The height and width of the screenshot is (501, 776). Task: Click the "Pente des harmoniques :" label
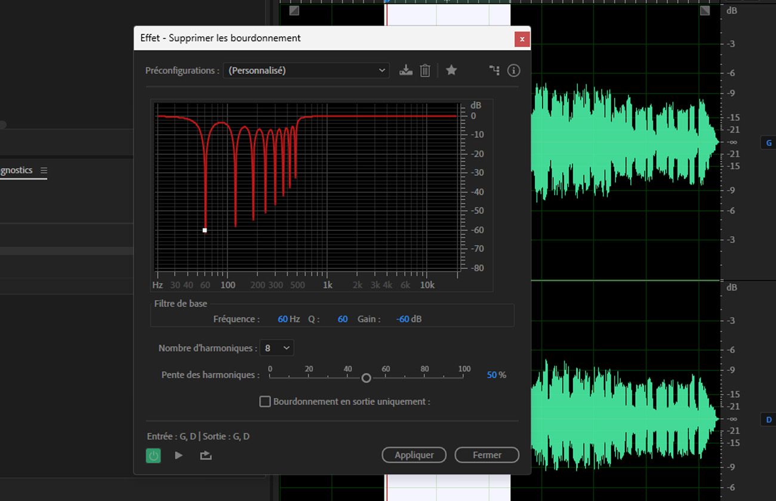[211, 375]
